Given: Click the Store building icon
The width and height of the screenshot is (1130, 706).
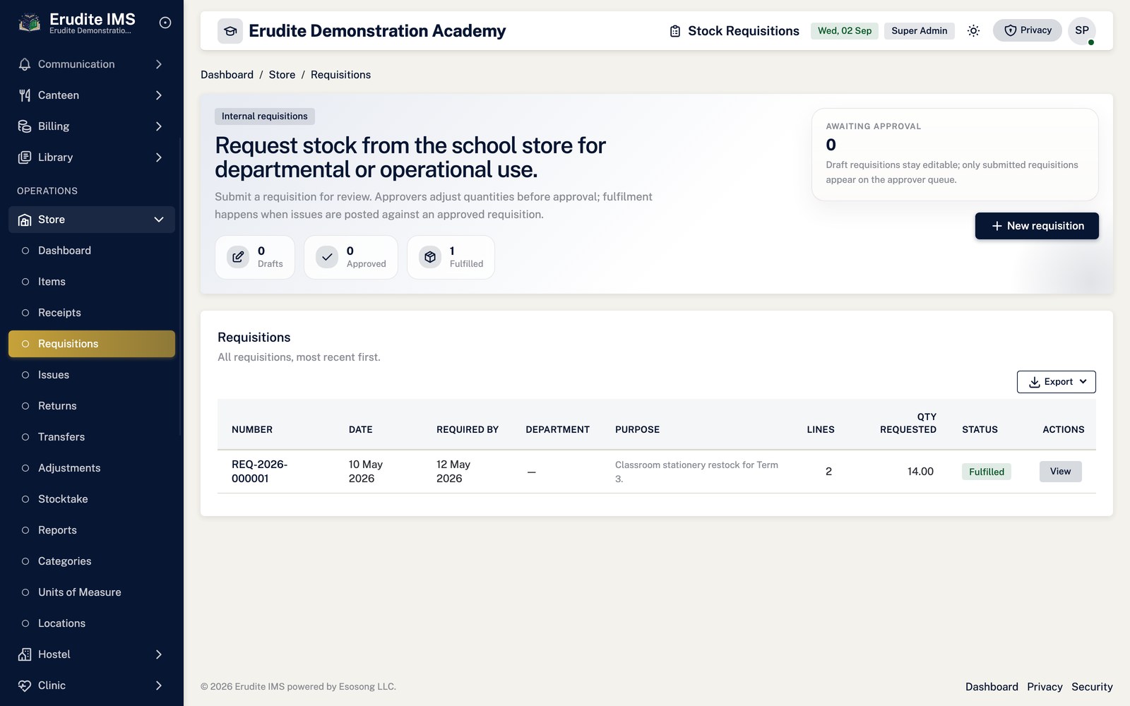Looking at the screenshot, I should pos(25,220).
